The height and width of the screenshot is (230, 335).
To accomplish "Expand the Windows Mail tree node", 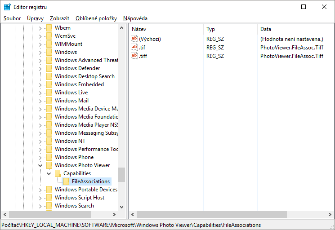I will (40, 101).
